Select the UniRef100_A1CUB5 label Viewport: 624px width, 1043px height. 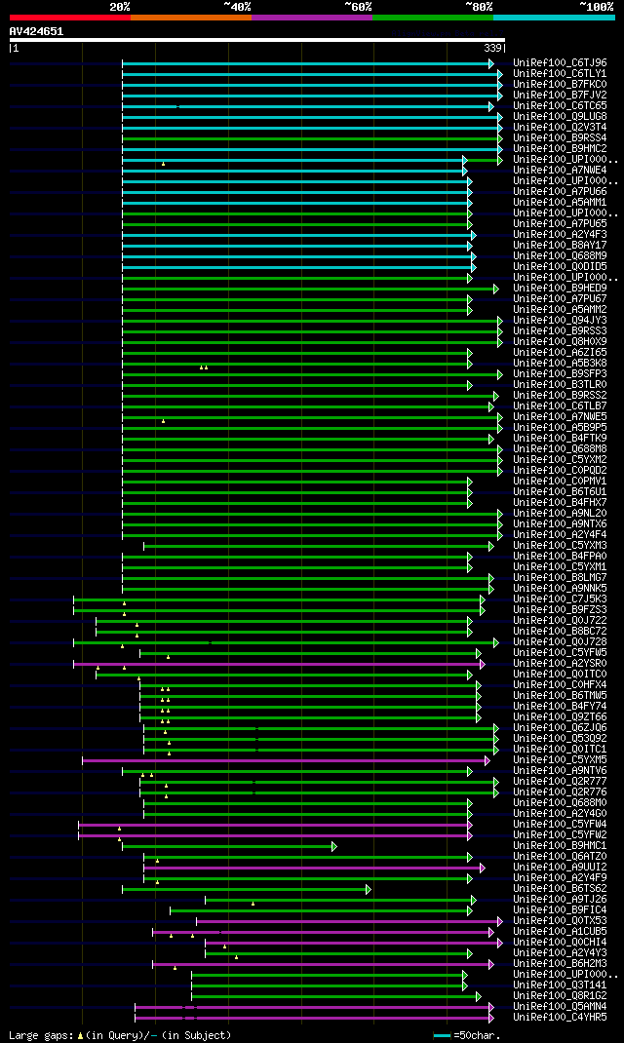[560, 932]
